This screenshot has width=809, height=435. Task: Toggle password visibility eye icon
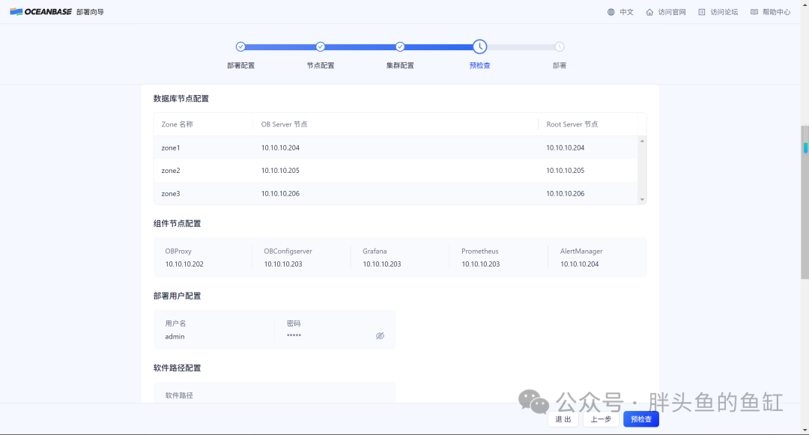click(381, 336)
